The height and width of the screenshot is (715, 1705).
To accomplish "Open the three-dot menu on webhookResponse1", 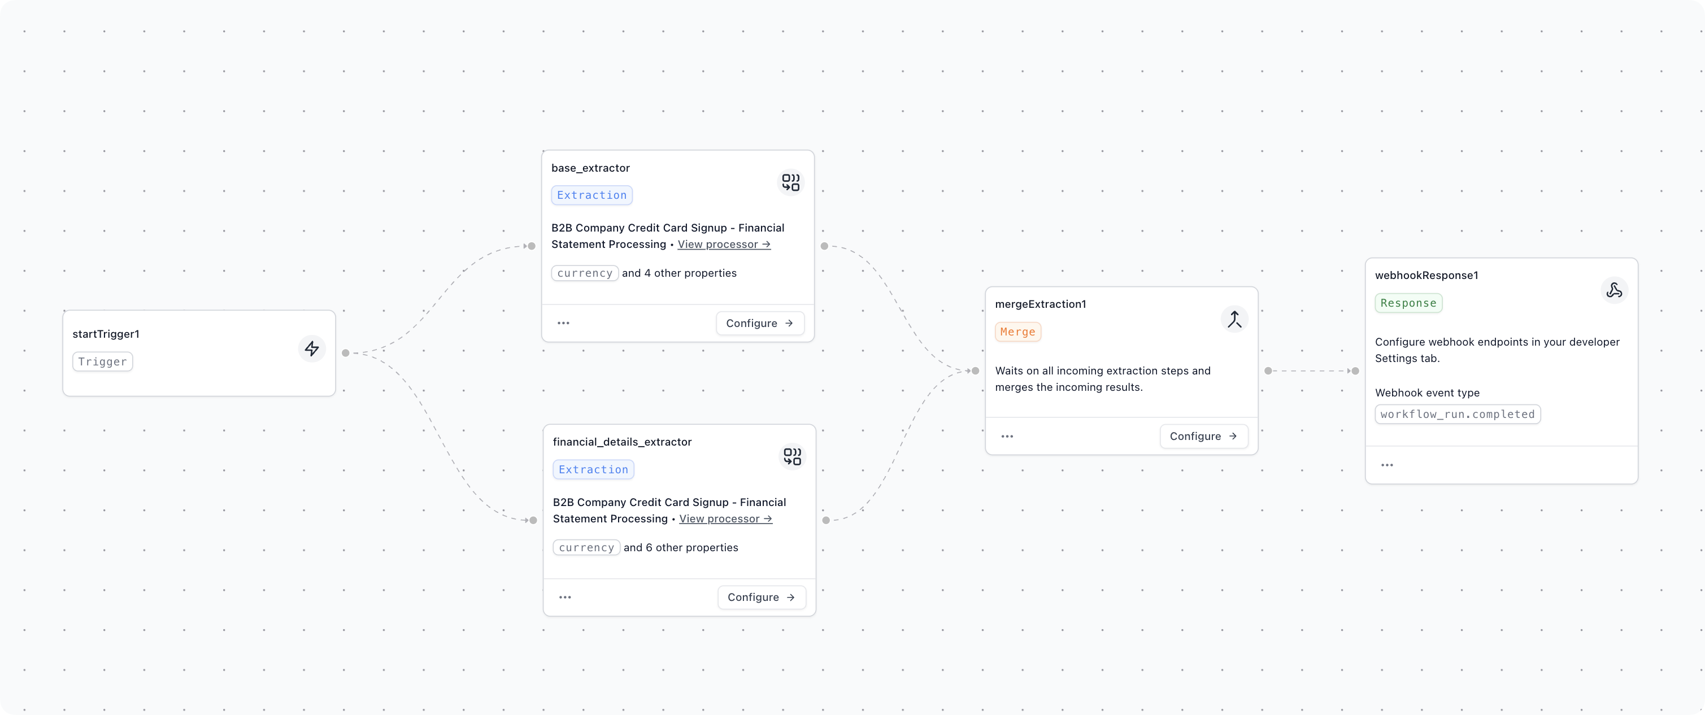I will [x=1388, y=465].
